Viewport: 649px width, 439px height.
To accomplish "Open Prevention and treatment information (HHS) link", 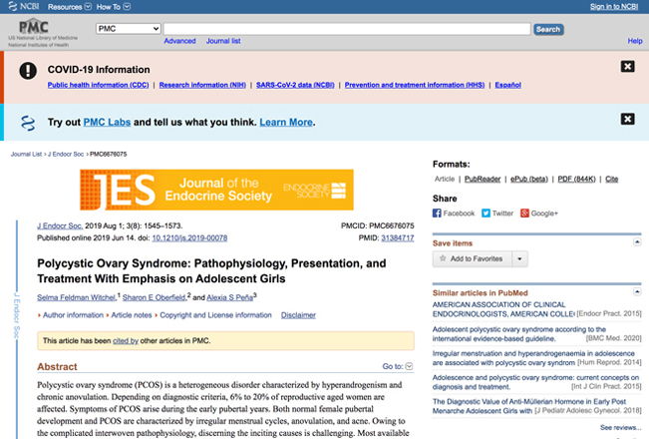I will click(415, 85).
